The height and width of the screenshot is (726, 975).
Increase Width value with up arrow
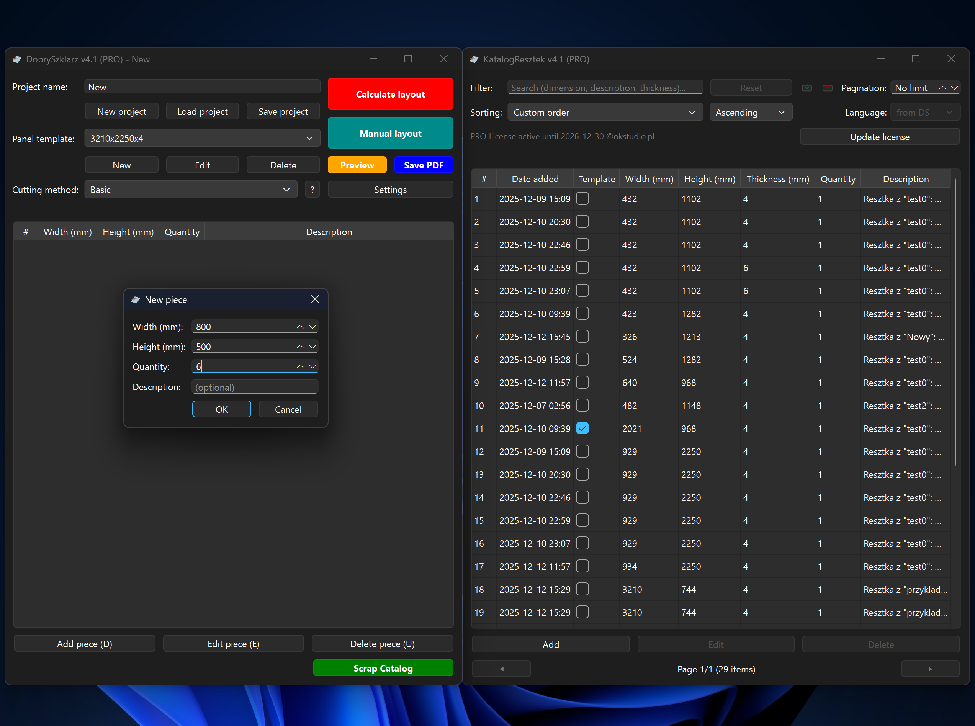pyautogui.click(x=300, y=327)
